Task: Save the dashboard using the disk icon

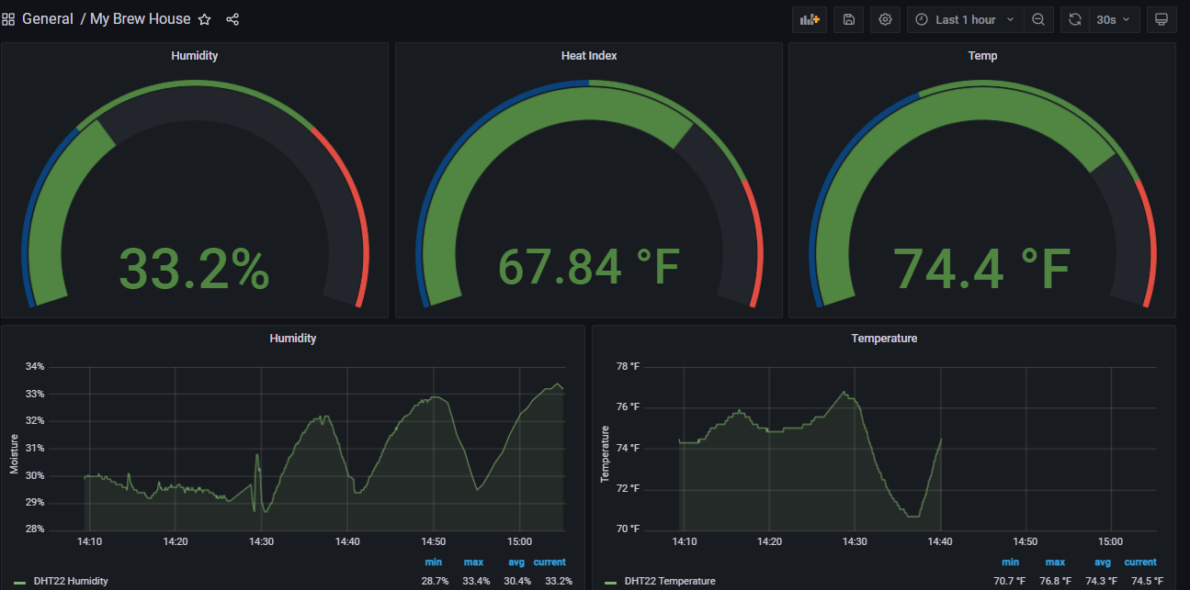Action: 848,19
